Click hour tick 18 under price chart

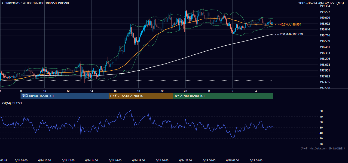pos(139,91)
